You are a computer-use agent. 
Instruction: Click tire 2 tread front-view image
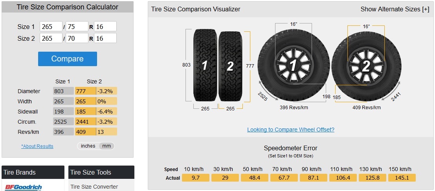tap(230, 66)
